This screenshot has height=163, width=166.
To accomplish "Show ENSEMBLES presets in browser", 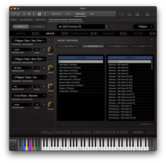I will click(x=68, y=46).
